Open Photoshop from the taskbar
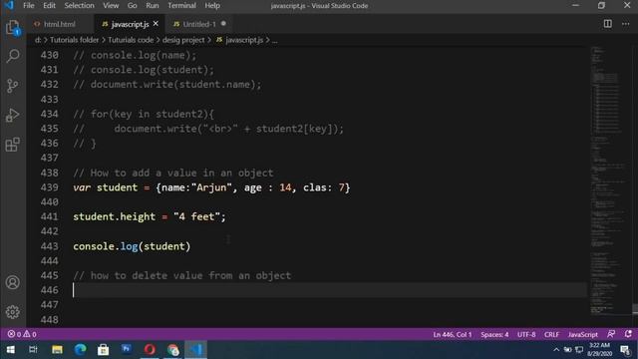 point(127,349)
